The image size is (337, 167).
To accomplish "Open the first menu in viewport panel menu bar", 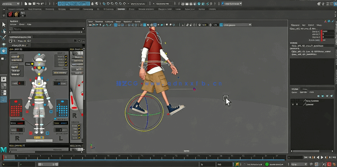I will click(x=90, y=21).
